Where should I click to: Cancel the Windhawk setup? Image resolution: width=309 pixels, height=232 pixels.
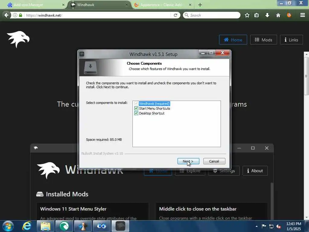(x=214, y=161)
